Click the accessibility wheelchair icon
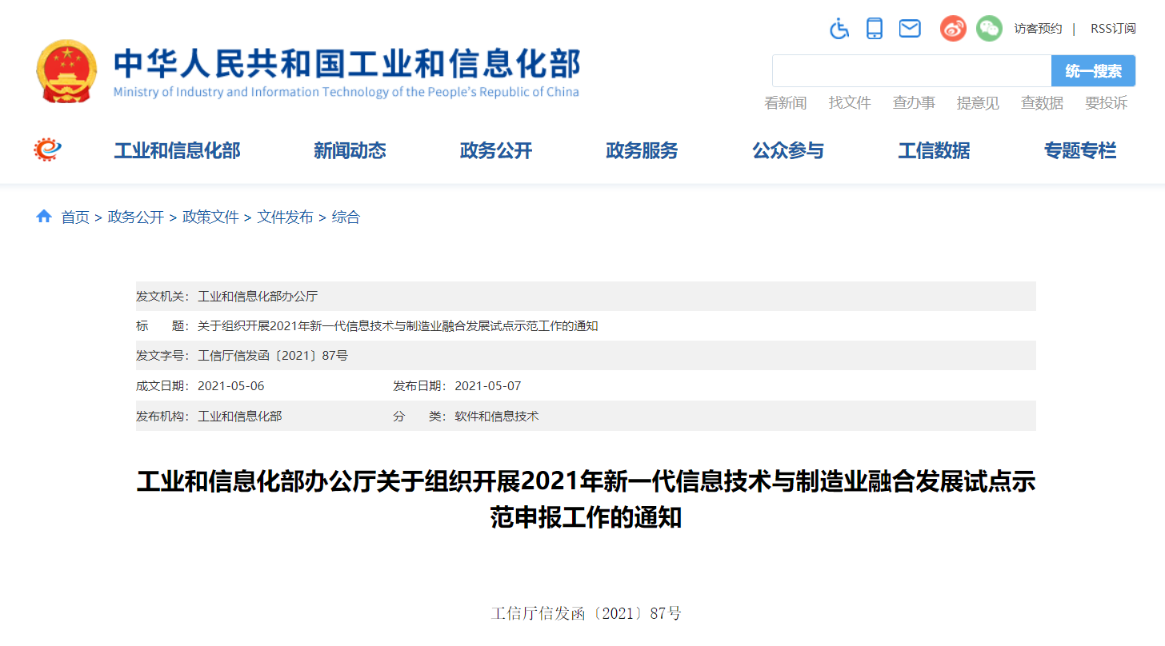1165x646 pixels. pyautogui.click(x=839, y=29)
